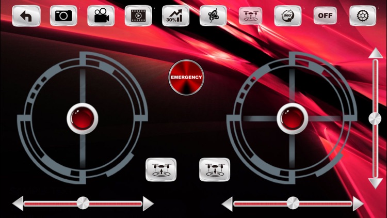Activate the 360 flip button
The image size is (387, 218).
(288, 16)
